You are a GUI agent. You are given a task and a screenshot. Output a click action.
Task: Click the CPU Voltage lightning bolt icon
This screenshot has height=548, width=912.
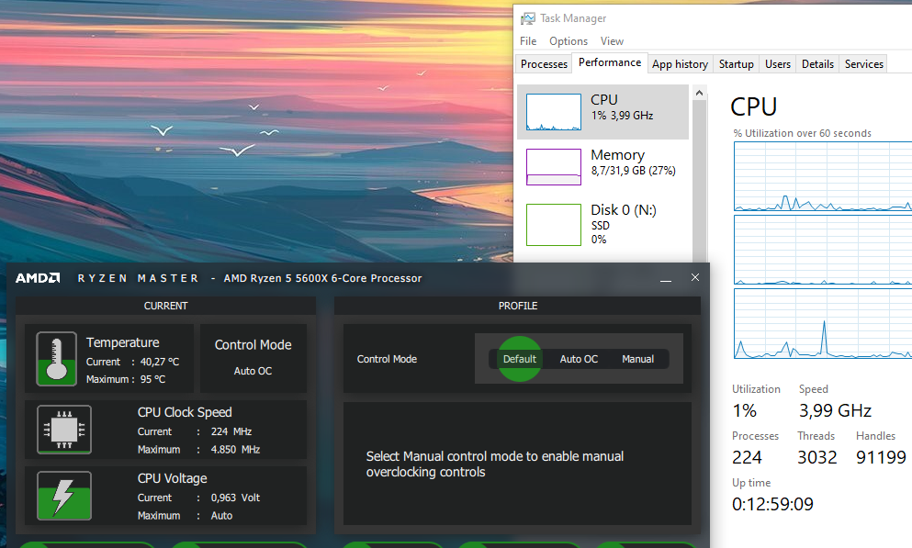tap(64, 496)
